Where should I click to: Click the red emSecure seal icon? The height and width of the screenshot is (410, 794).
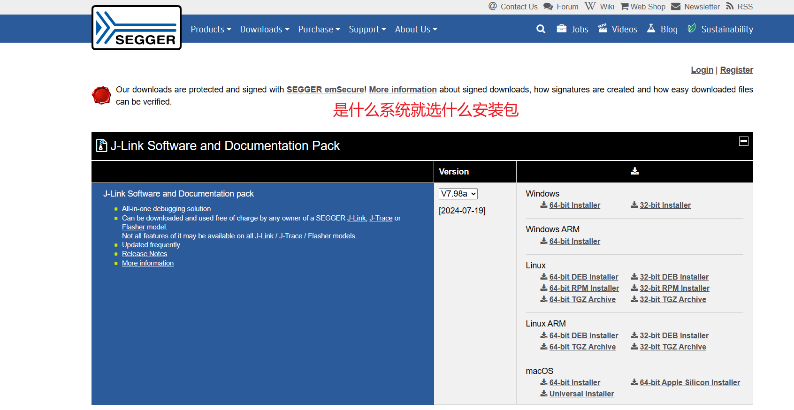point(101,95)
